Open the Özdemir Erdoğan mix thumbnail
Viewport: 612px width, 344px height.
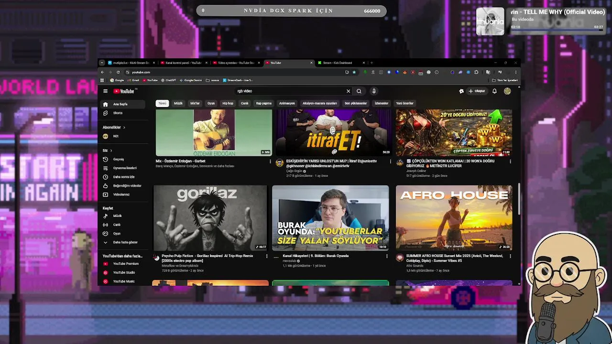(x=214, y=133)
